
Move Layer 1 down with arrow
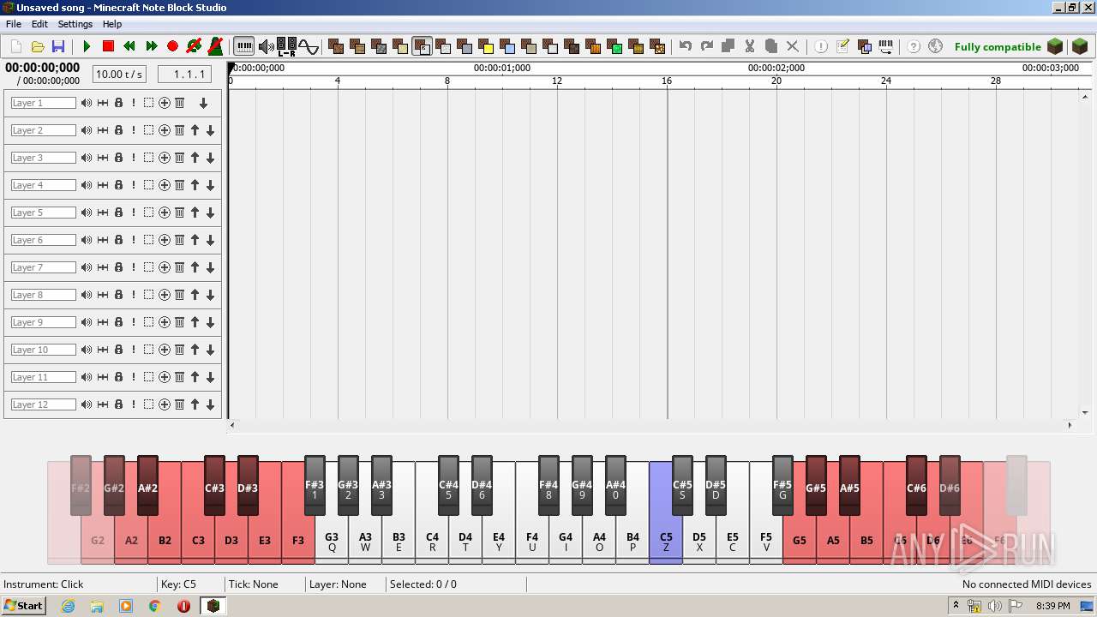[x=203, y=103]
